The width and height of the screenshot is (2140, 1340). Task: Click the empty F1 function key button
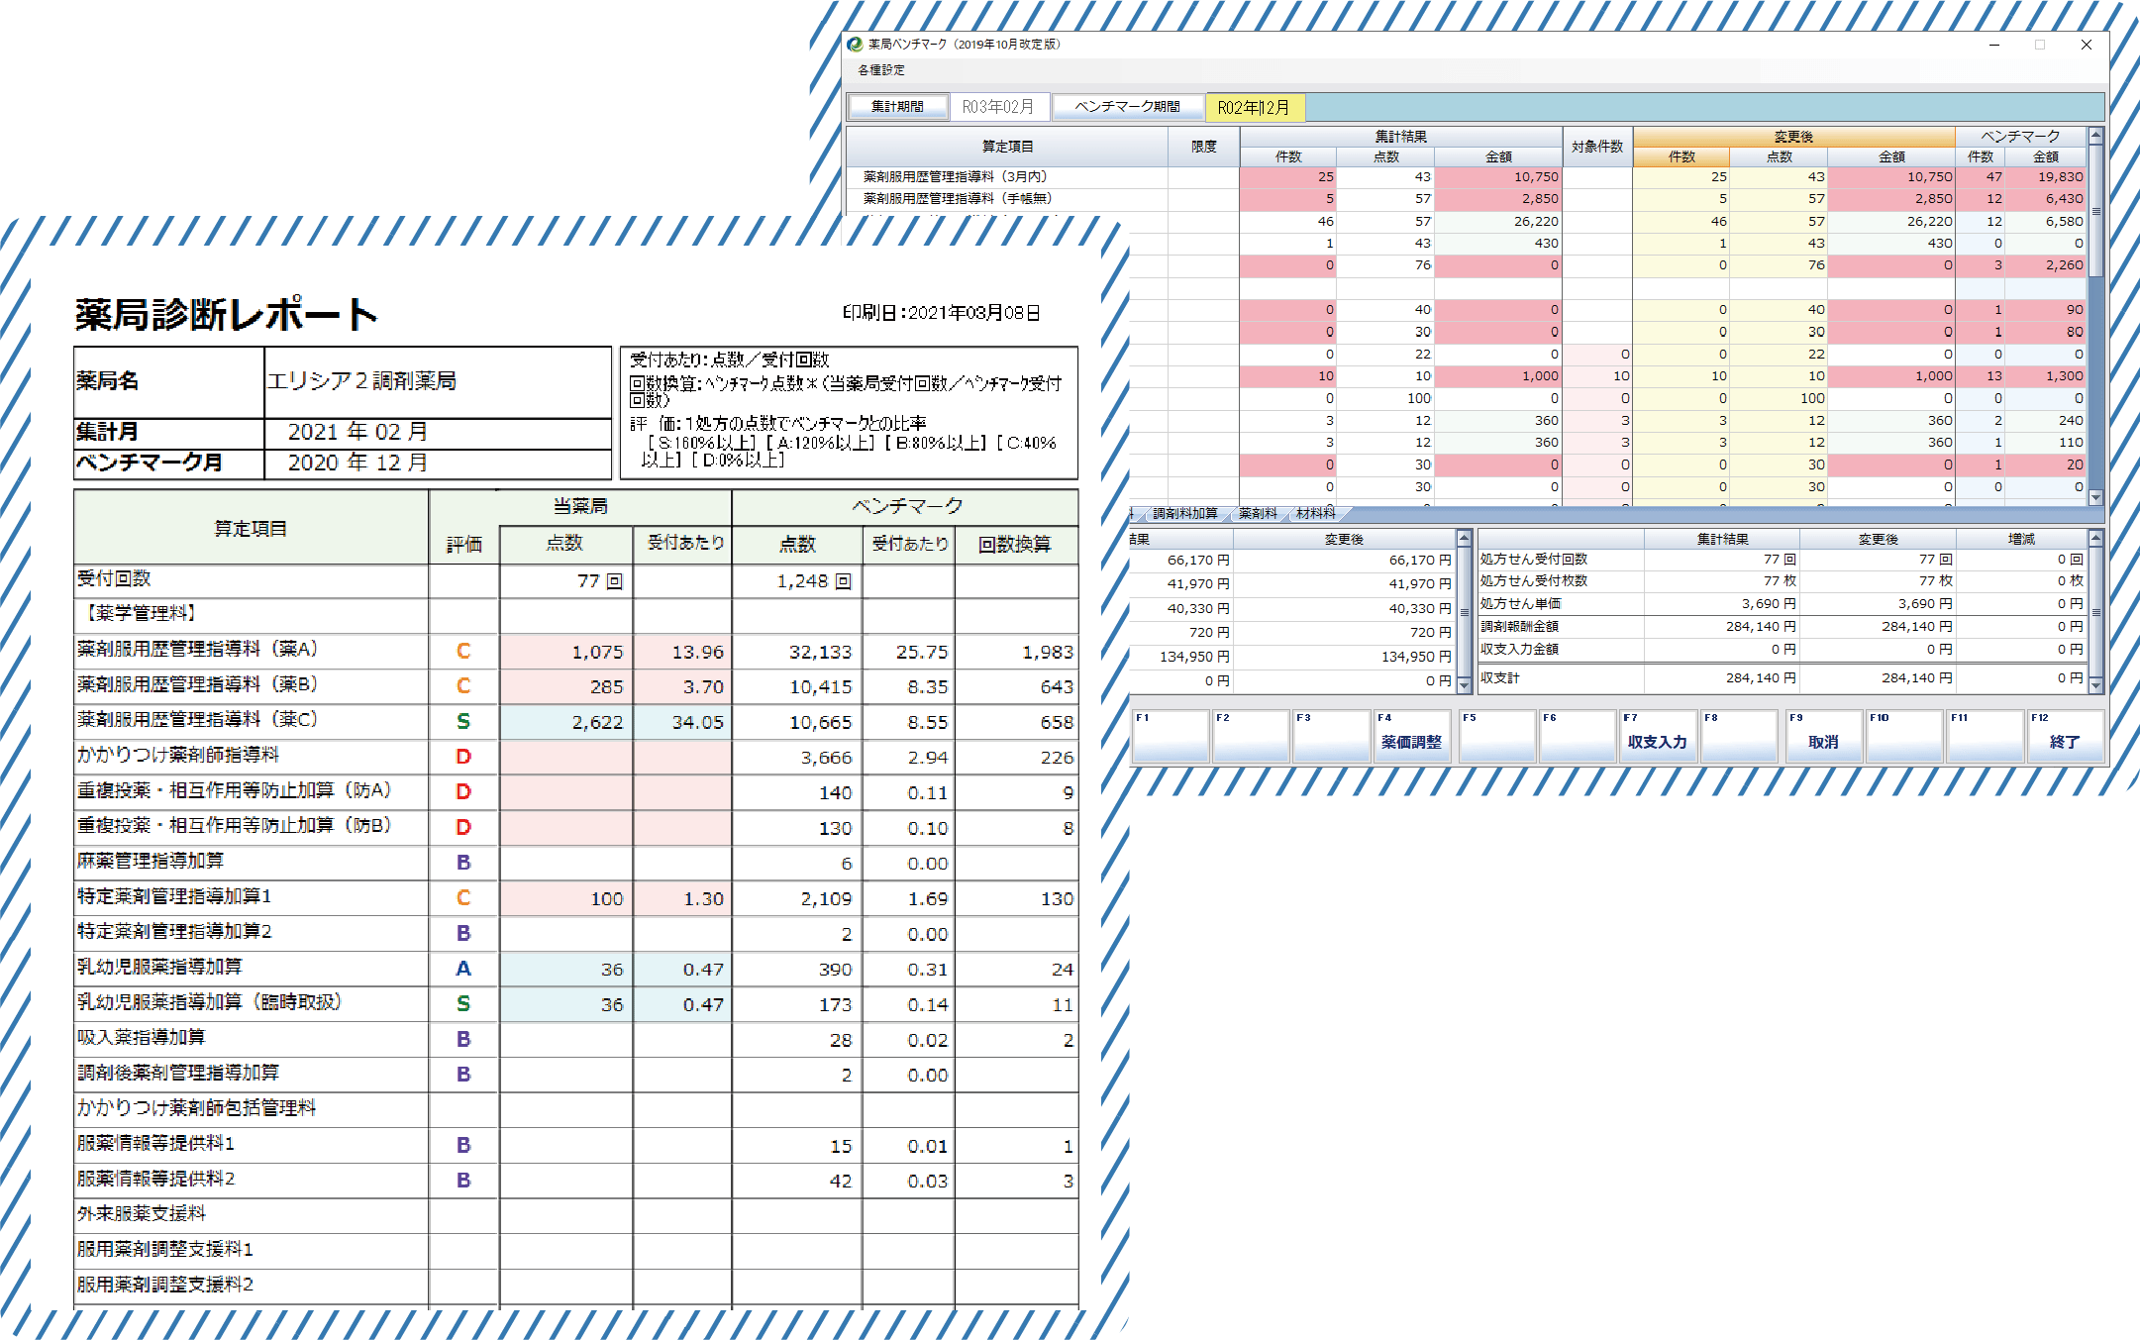(1171, 736)
